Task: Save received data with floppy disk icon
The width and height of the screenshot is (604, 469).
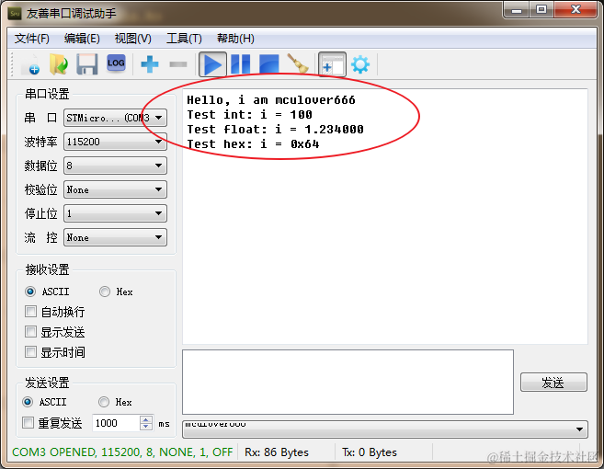Action: [87, 64]
